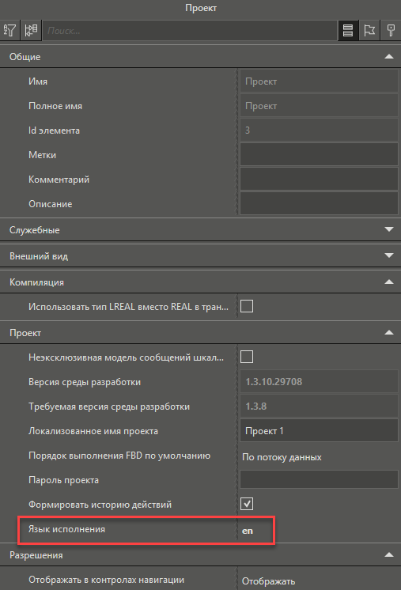Viewport: 401px width, 590px height.
Task: Click the flag icon in the toolbar
Action: (x=369, y=30)
